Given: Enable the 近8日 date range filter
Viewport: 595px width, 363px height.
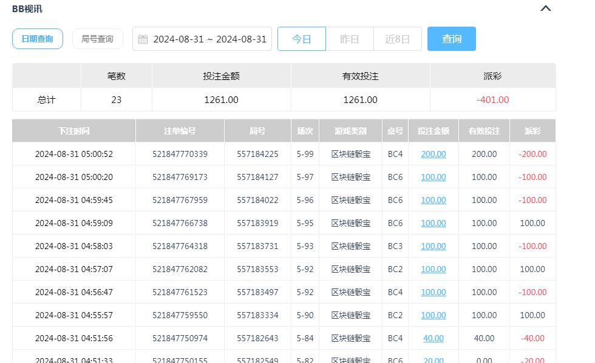Looking at the screenshot, I should [397, 38].
